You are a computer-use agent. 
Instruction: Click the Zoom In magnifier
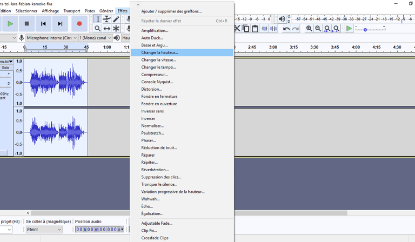coord(309,28)
